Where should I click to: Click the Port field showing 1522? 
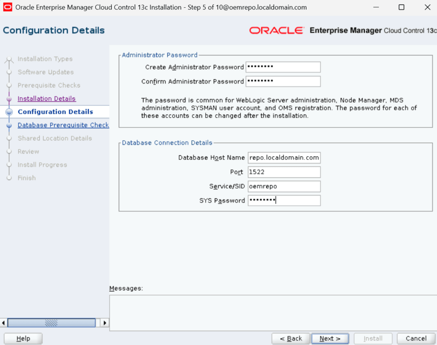(284, 172)
